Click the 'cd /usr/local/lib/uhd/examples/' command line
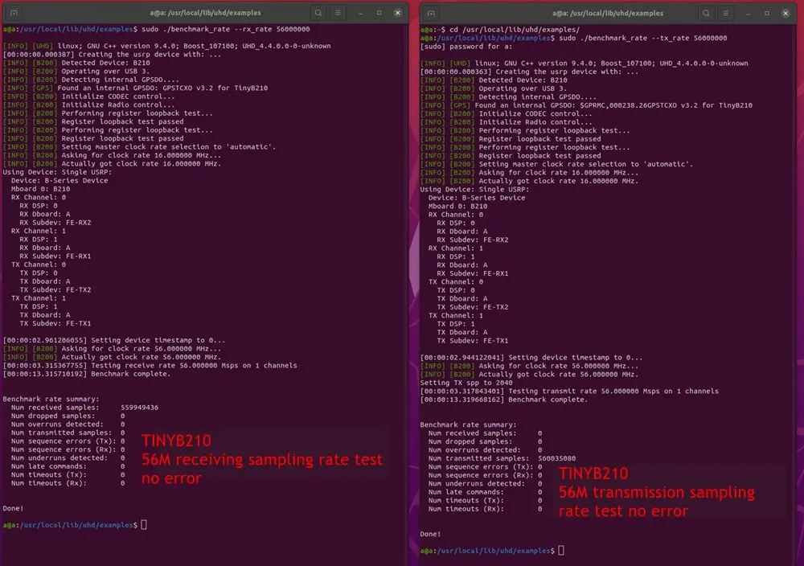This screenshot has height=566, width=804. pyautogui.click(x=515, y=30)
